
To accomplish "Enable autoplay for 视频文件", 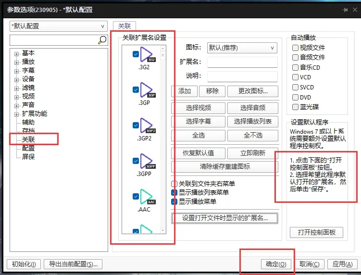I will (295, 48).
